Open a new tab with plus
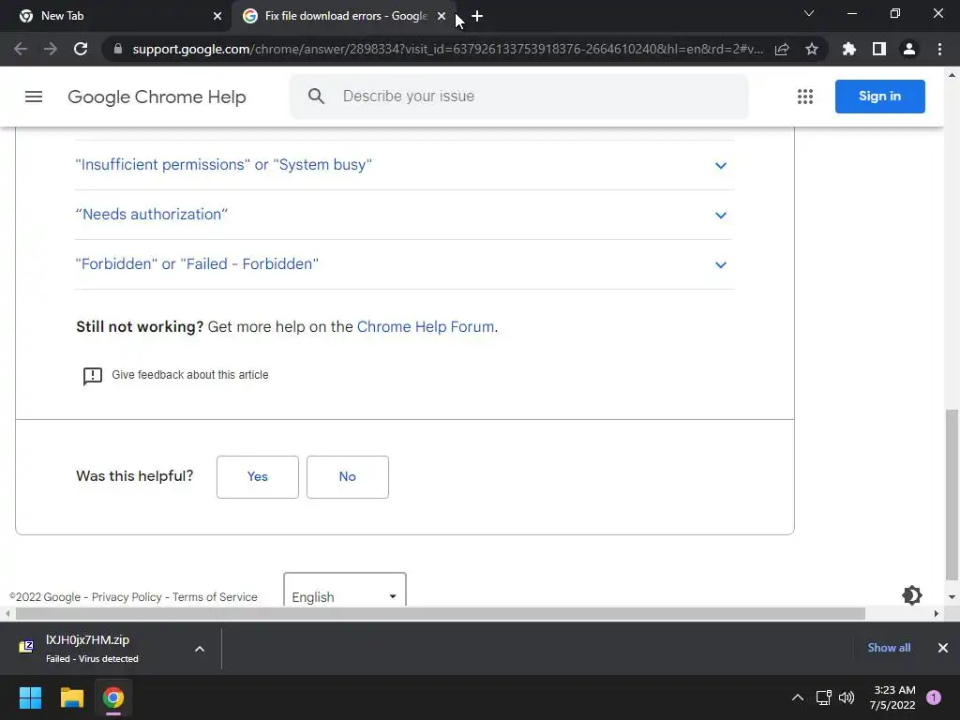 point(477,16)
